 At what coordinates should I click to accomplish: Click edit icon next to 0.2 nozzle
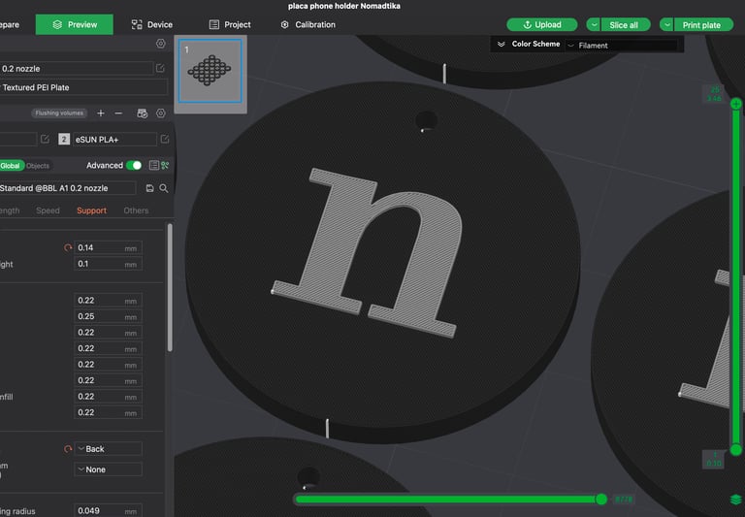tap(160, 69)
